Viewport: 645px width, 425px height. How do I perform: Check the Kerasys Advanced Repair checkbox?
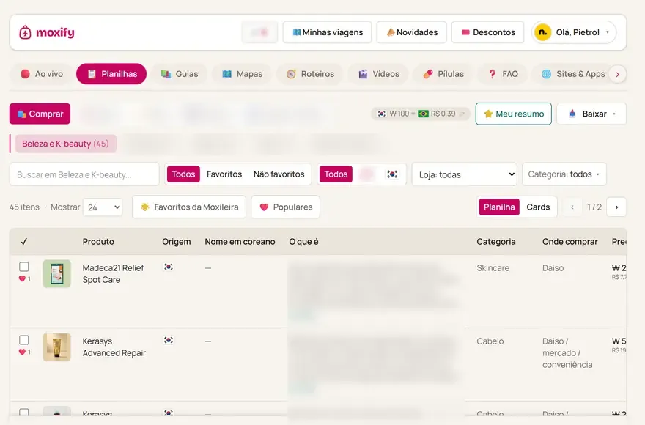tap(24, 340)
